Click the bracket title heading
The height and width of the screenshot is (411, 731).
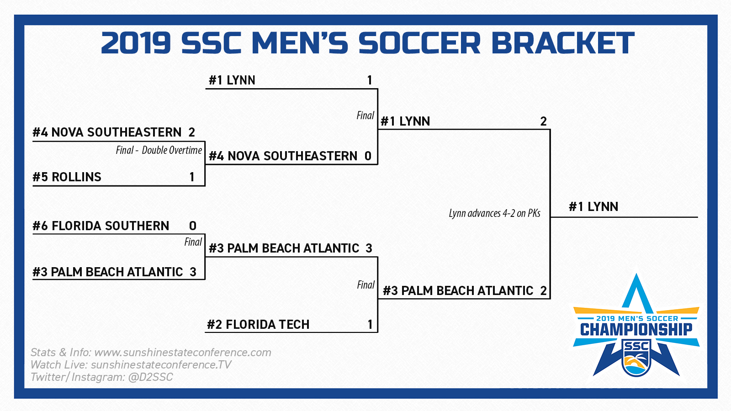[367, 43]
